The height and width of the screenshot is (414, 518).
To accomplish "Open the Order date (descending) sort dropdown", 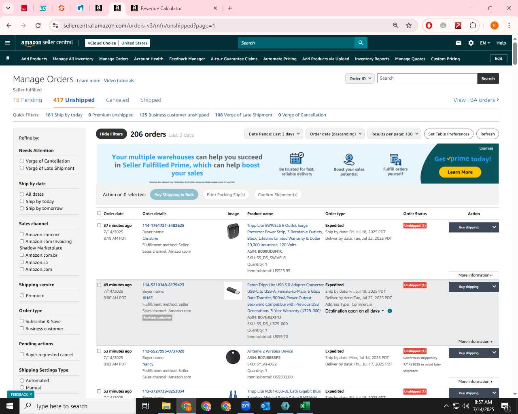I will point(335,134).
